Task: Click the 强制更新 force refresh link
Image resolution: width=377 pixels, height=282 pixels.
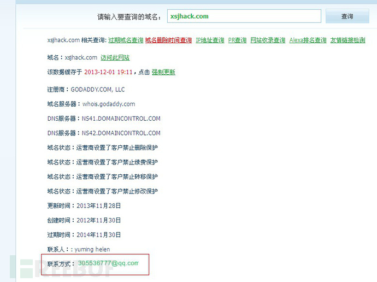Action: (x=163, y=72)
